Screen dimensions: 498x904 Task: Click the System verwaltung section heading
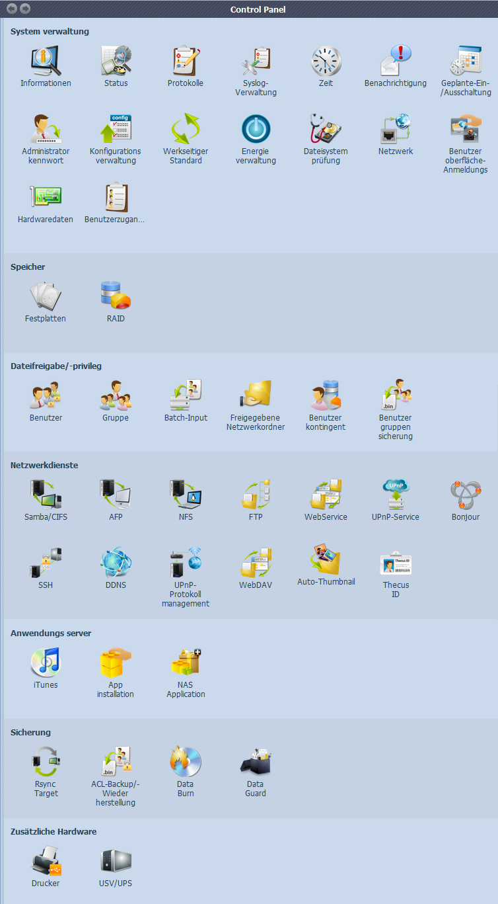tap(50, 31)
